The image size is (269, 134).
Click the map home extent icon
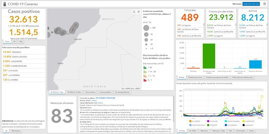(134, 12)
